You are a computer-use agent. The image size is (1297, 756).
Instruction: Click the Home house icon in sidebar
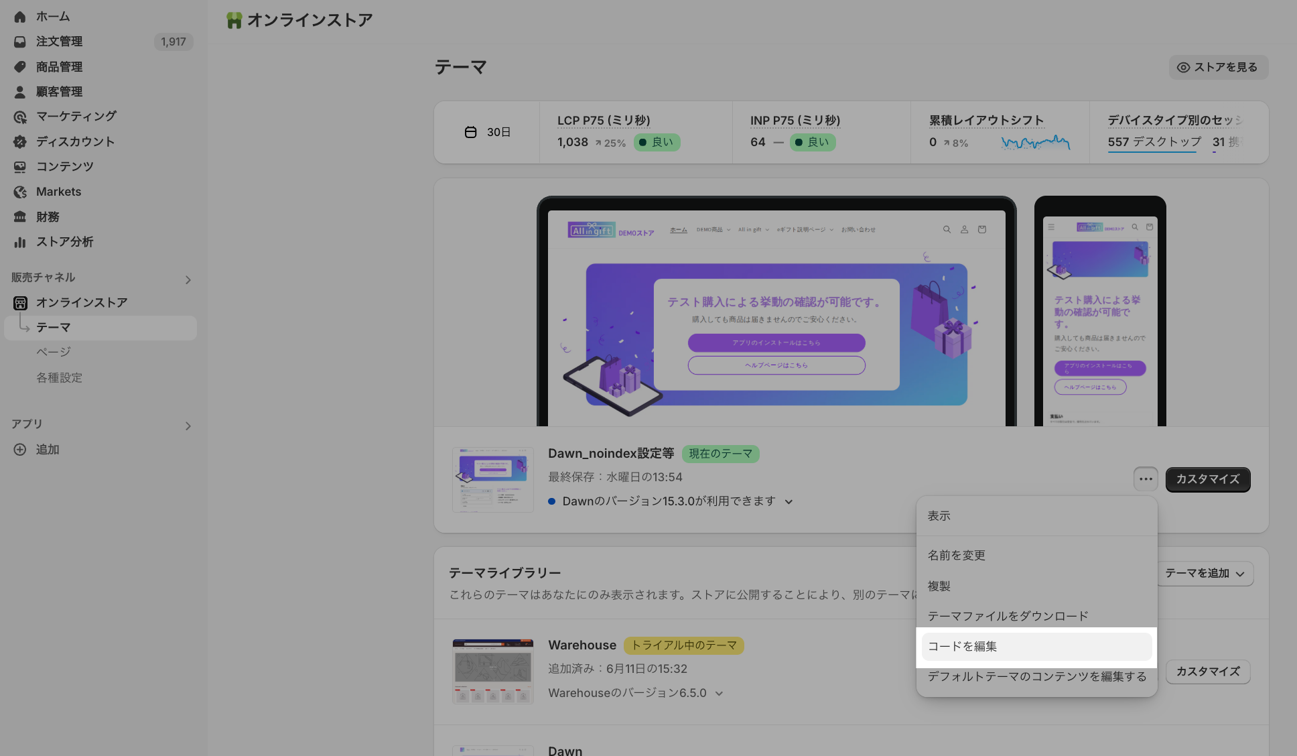tap(20, 17)
